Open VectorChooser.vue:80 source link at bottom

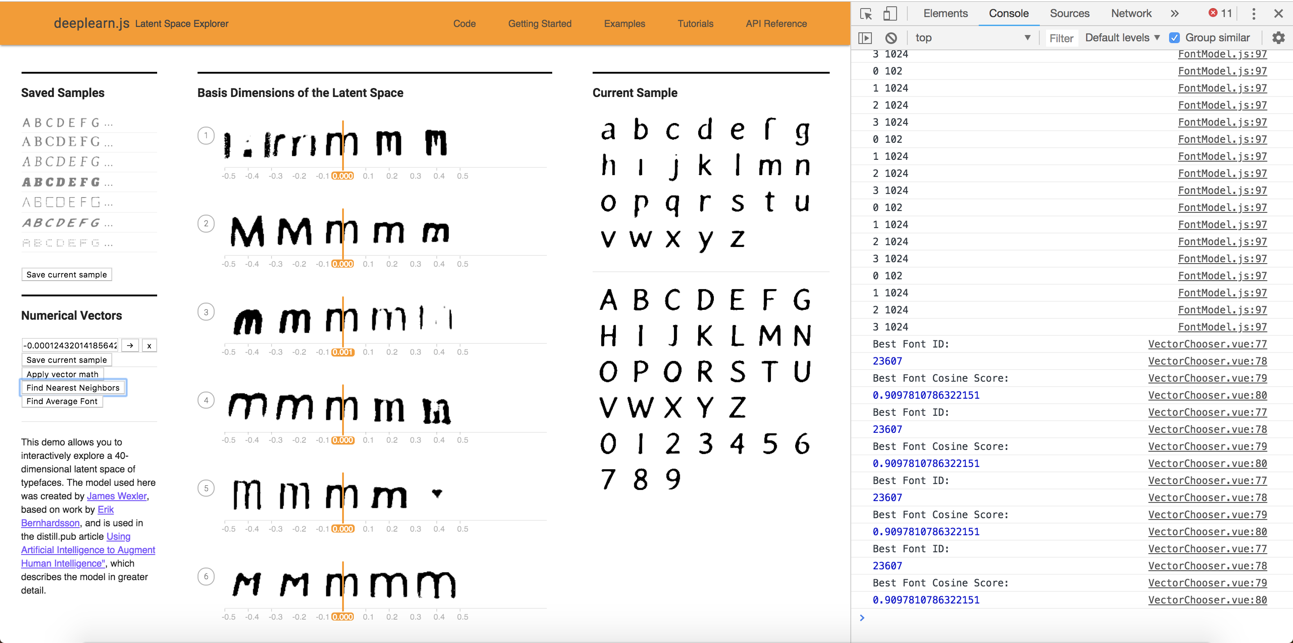(x=1207, y=600)
